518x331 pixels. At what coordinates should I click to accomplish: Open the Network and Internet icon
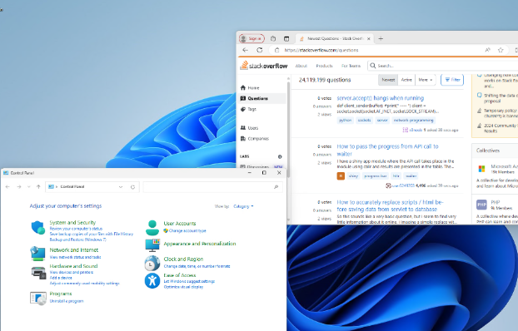pos(38,254)
